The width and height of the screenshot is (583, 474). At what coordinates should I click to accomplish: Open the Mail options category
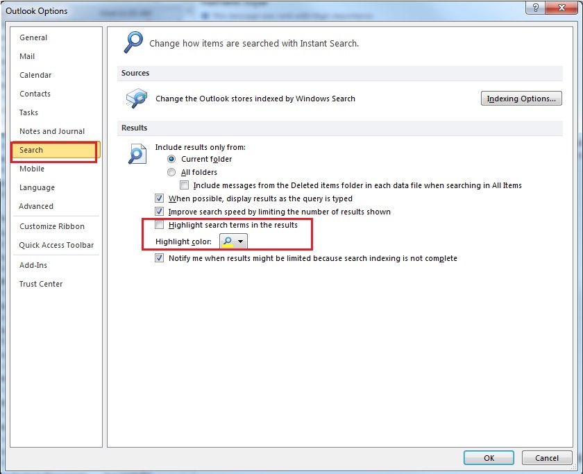27,56
